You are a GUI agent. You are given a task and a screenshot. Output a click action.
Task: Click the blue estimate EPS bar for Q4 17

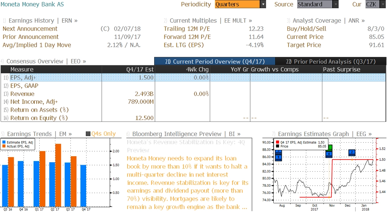[84, 186]
